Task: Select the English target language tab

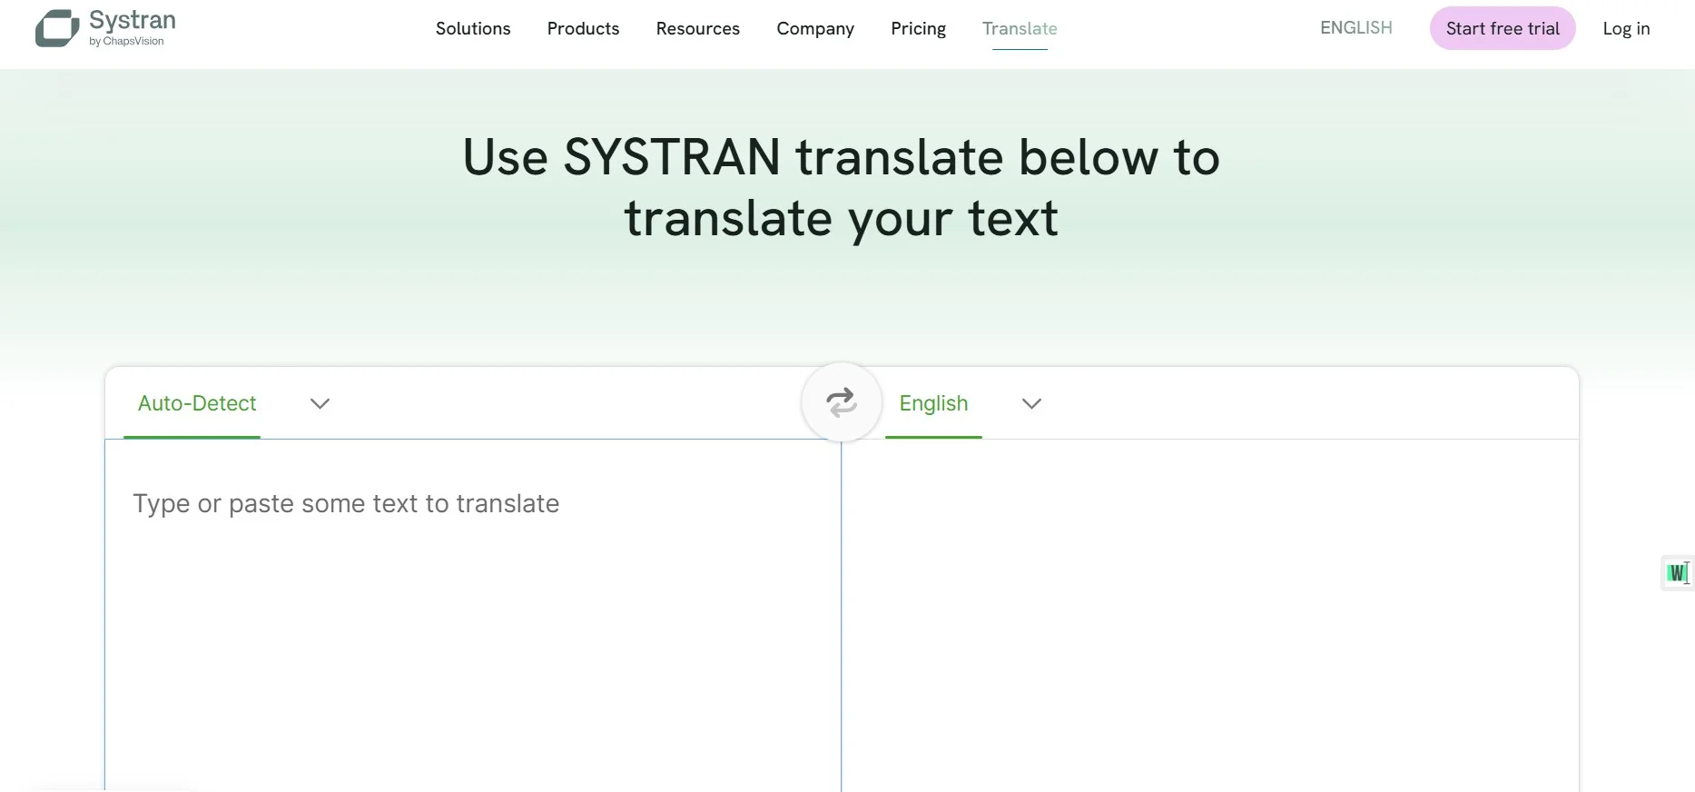Action: click(933, 403)
